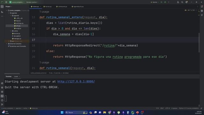Open the main hamburger menu

point(6,2)
